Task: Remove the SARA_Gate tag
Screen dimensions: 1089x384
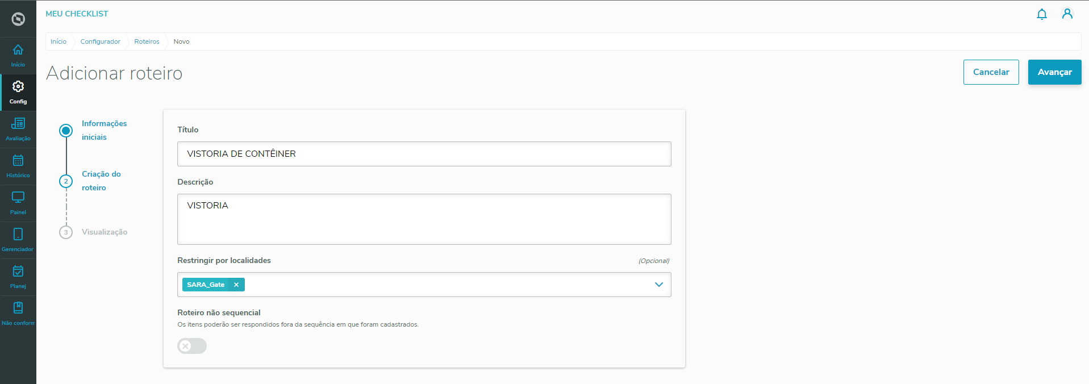Action: pyautogui.click(x=236, y=285)
